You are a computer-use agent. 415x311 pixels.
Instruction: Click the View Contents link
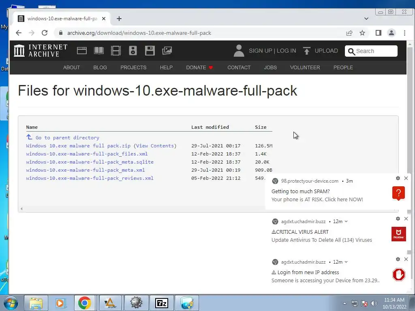coord(155,146)
